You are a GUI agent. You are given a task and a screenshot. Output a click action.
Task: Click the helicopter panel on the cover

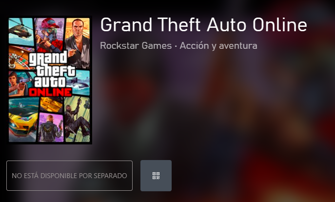pos(21,32)
